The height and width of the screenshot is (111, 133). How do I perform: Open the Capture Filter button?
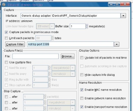(15, 44)
